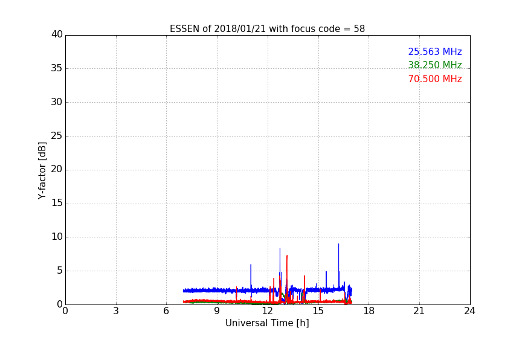Click the chart title 'ESSEN of 2018/01/21 with focus code = 58'
The image size is (522, 348).
[x=267, y=29]
